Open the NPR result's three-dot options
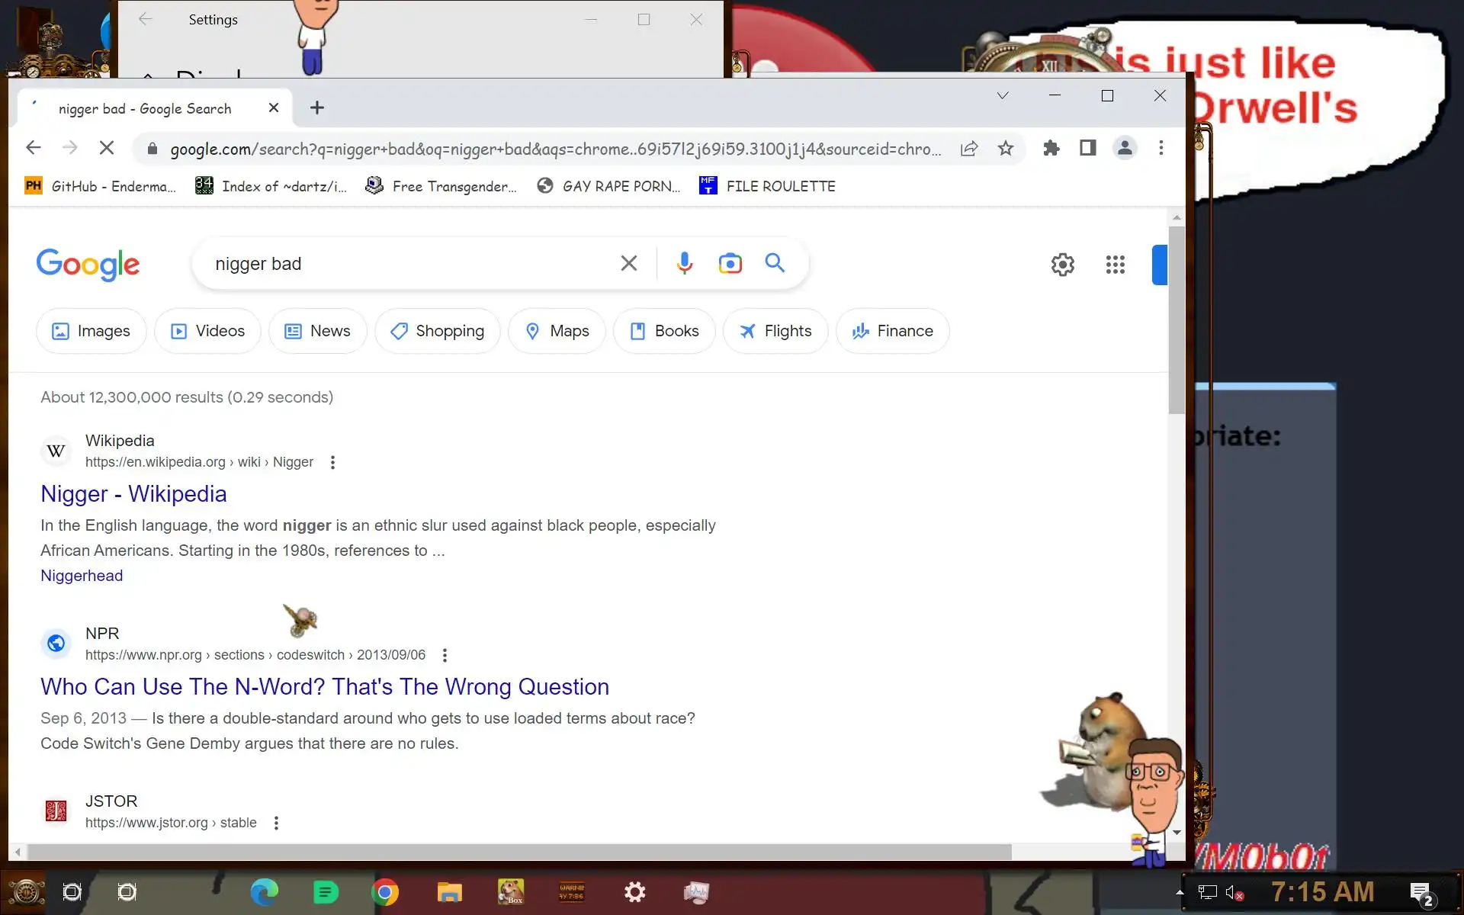This screenshot has width=1464, height=915. 445,655
